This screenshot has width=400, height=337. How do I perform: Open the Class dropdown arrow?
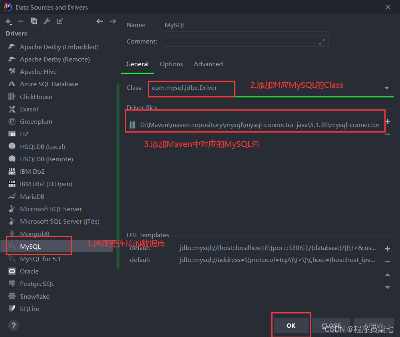point(387,88)
